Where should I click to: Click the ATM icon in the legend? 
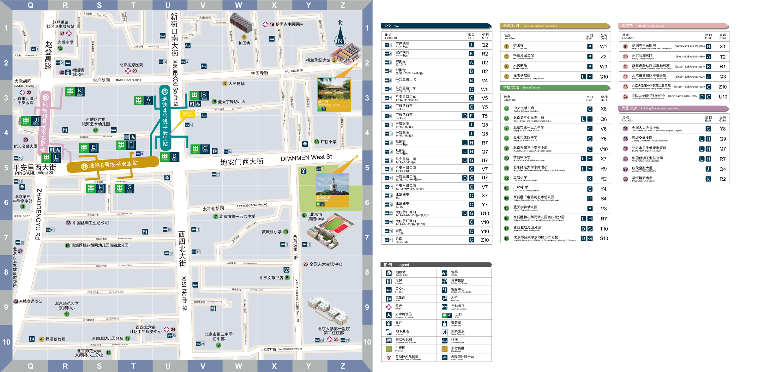point(389,340)
